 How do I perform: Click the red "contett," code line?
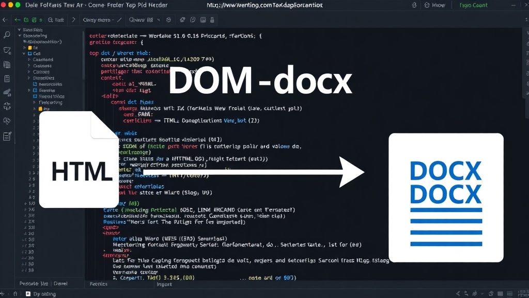[112, 78]
